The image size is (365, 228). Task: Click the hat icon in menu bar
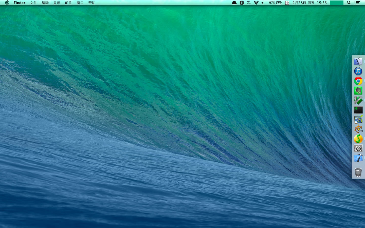[x=234, y=3]
